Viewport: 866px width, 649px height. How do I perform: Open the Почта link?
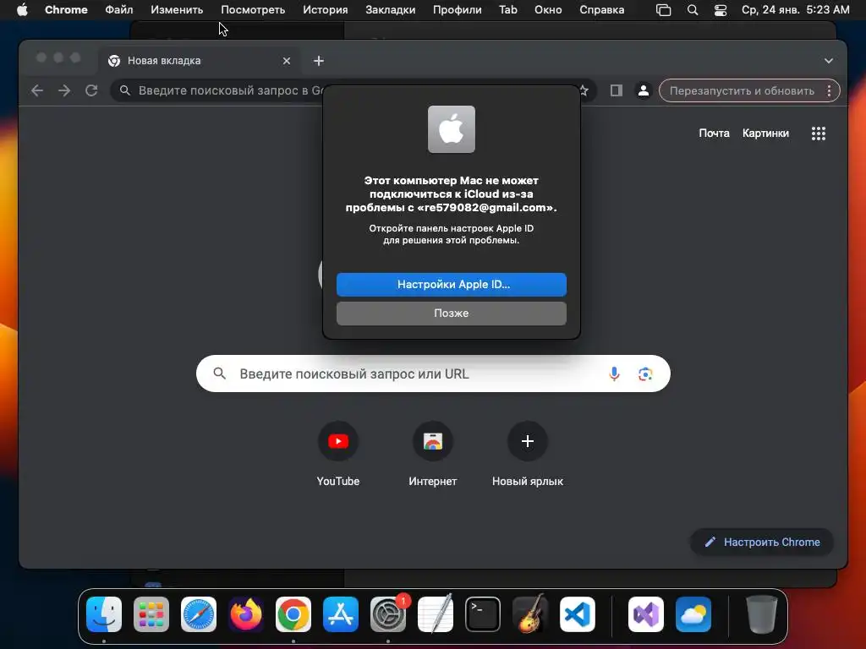[x=714, y=133]
